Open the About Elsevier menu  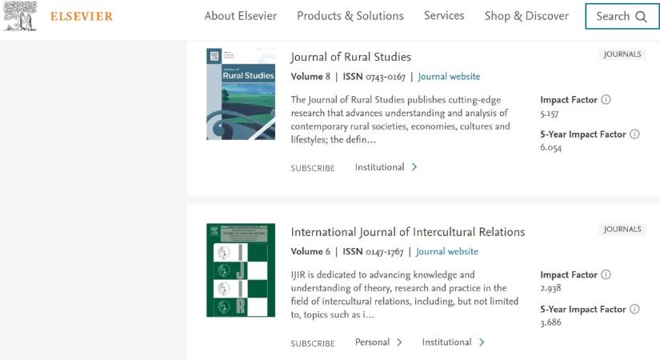240,16
